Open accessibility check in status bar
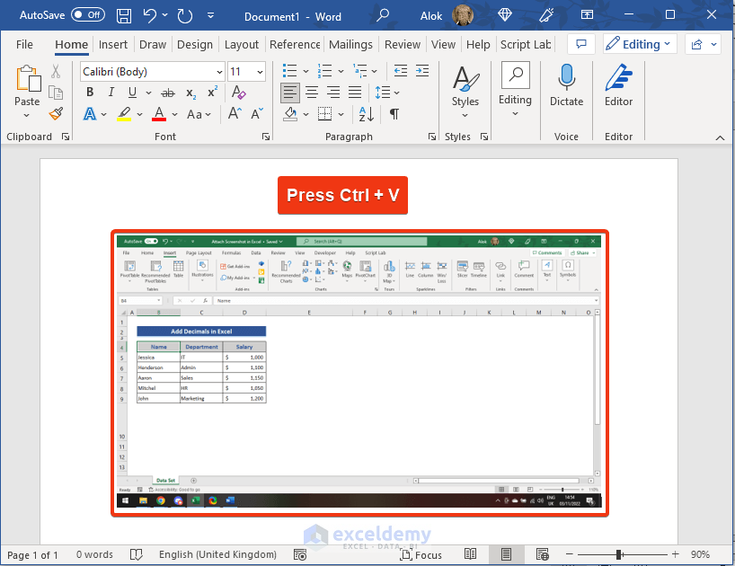This screenshot has width=735, height=566. 300,554
